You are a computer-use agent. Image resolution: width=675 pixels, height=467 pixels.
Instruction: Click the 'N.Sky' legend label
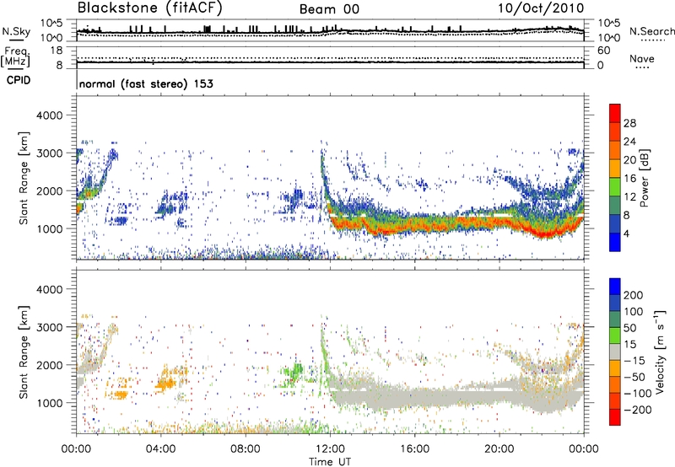point(16,31)
